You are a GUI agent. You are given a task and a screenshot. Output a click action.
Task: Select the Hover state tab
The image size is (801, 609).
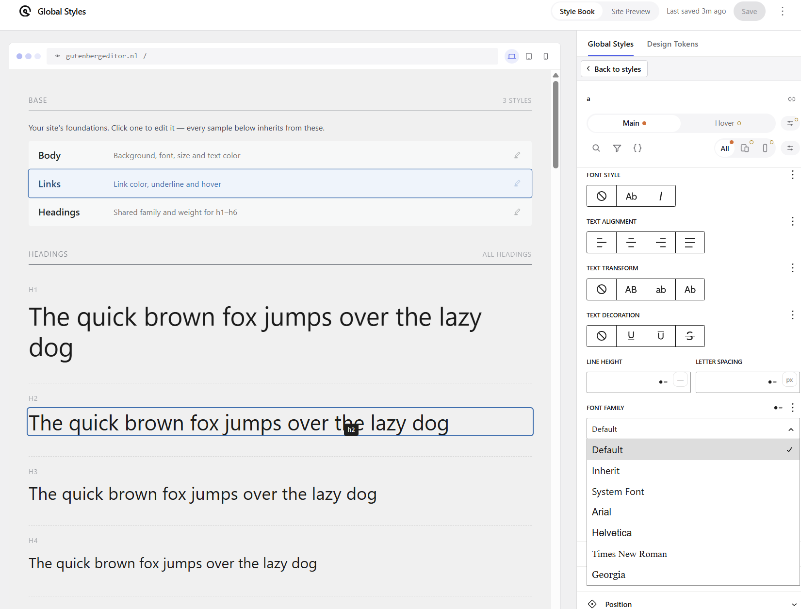728,123
